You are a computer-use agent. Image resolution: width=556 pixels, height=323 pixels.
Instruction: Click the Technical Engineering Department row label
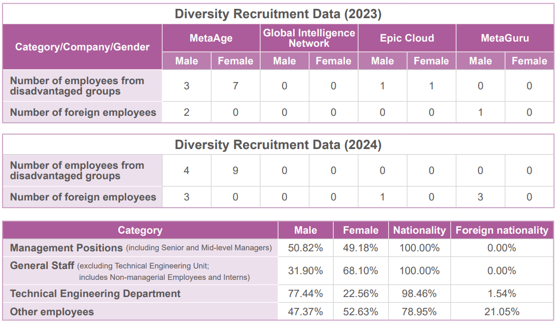[95, 294]
